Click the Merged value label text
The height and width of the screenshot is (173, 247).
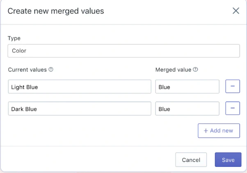coord(173,70)
